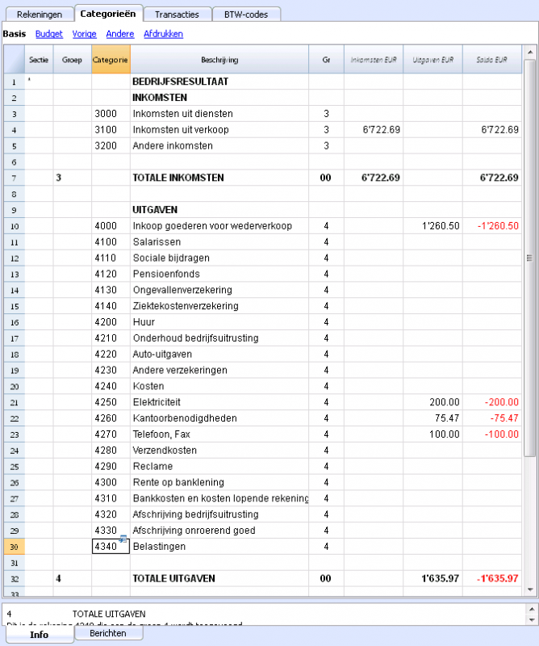Open the BTW-codes tab
Screen dimensions: 539x646
pyautogui.click(x=246, y=15)
